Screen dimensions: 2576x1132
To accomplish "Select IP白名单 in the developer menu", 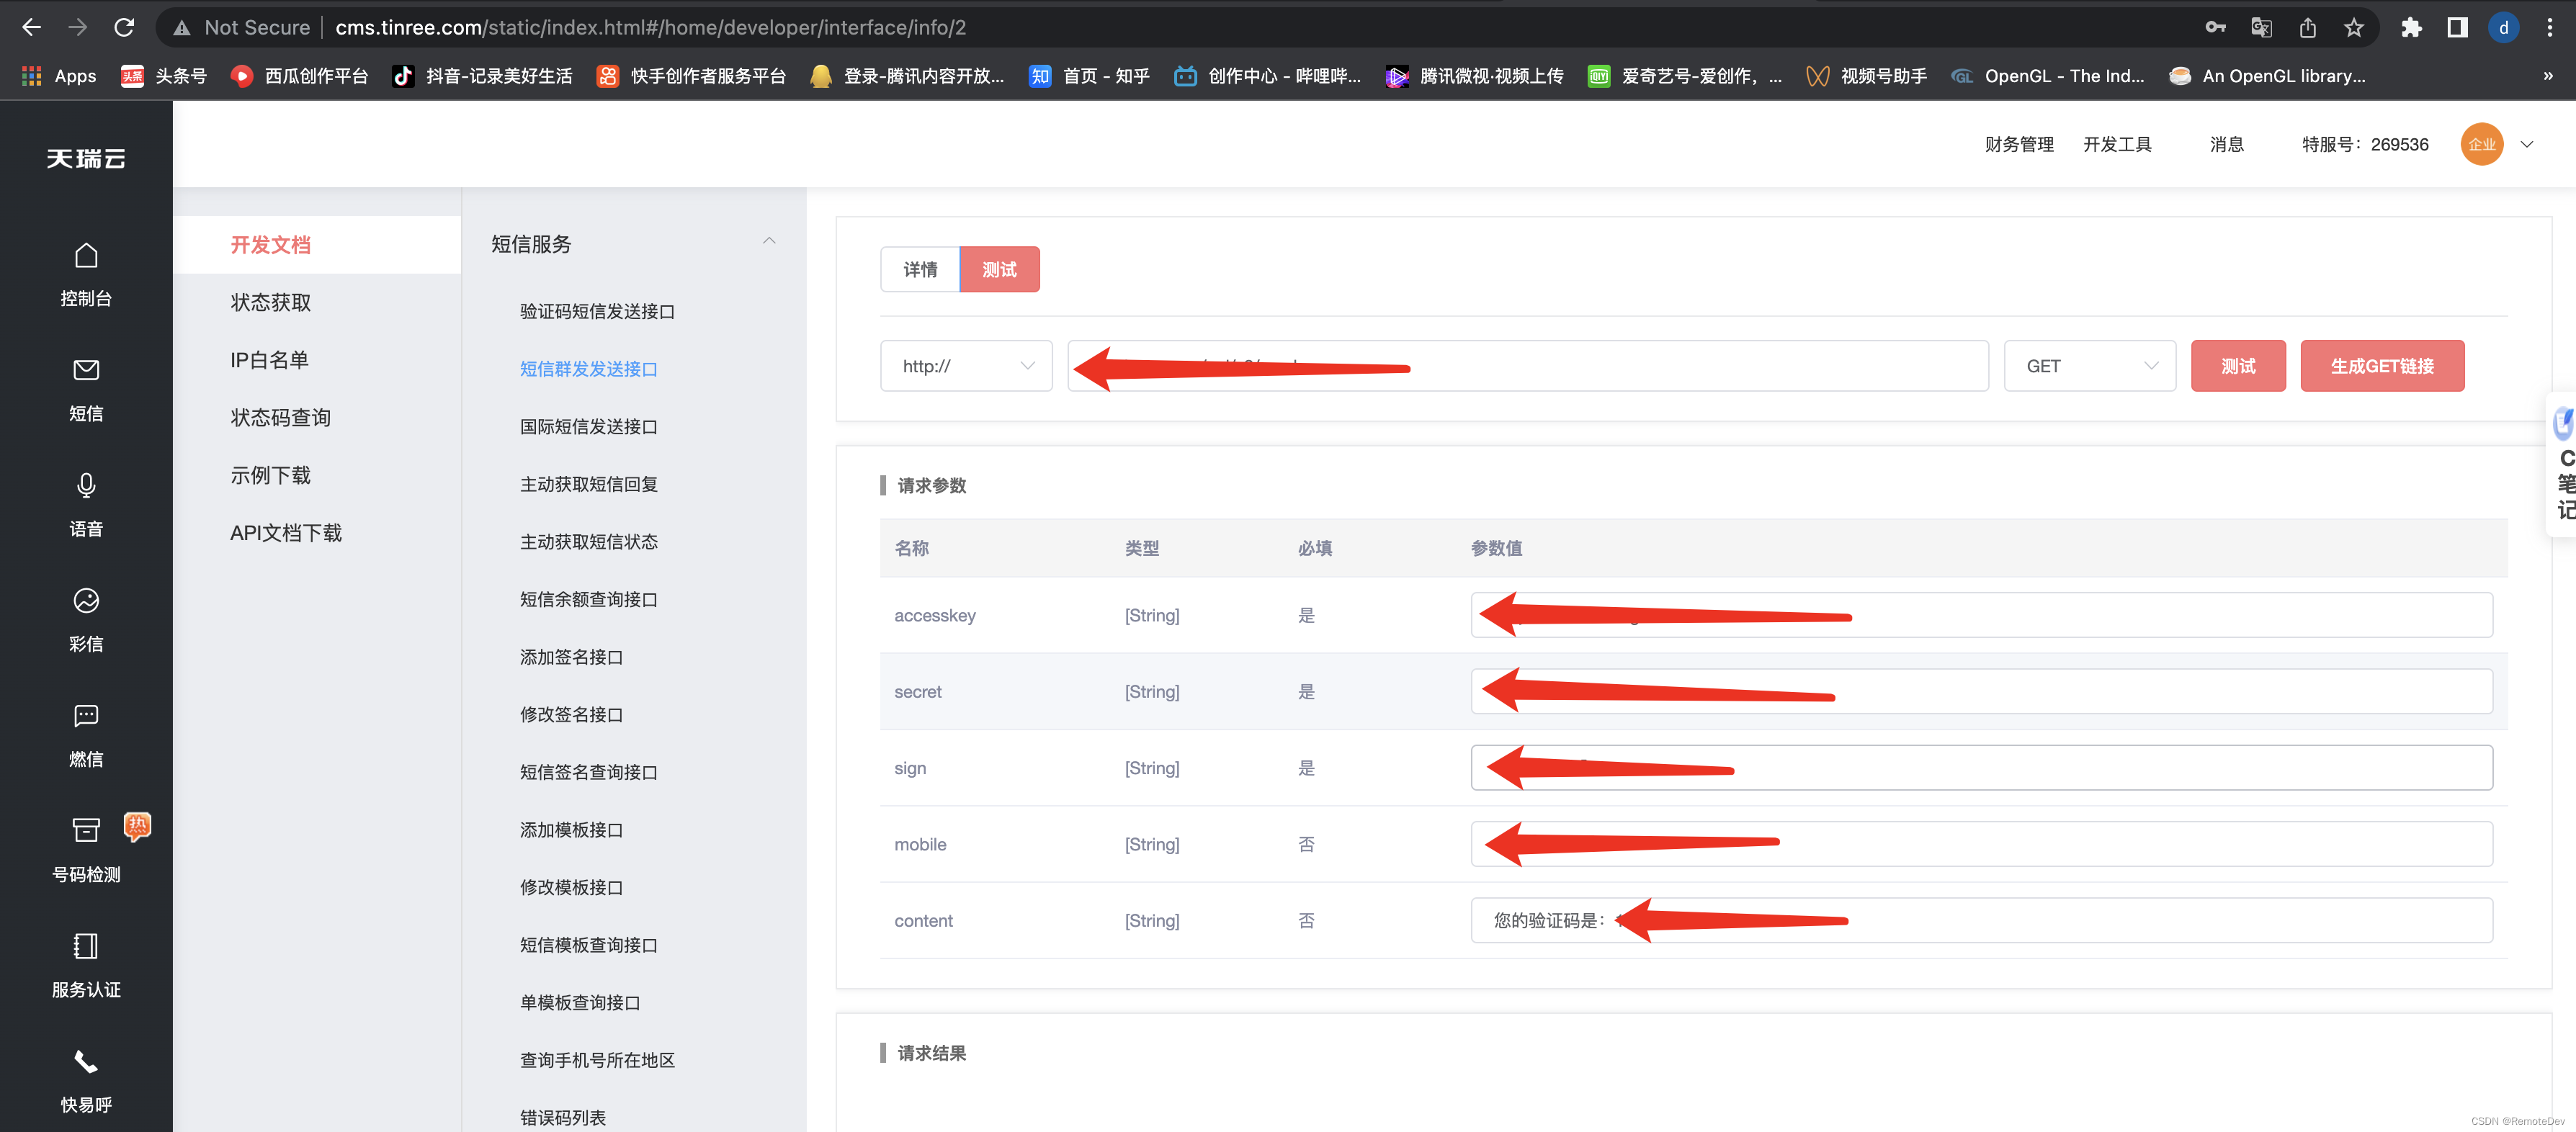I will (269, 360).
